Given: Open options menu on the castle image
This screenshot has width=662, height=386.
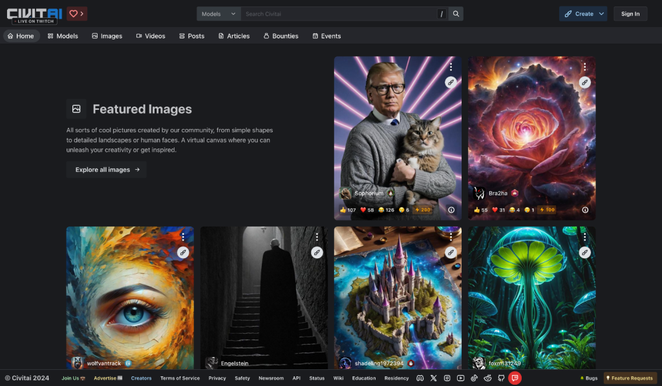Looking at the screenshot, I should pos(451,237).
